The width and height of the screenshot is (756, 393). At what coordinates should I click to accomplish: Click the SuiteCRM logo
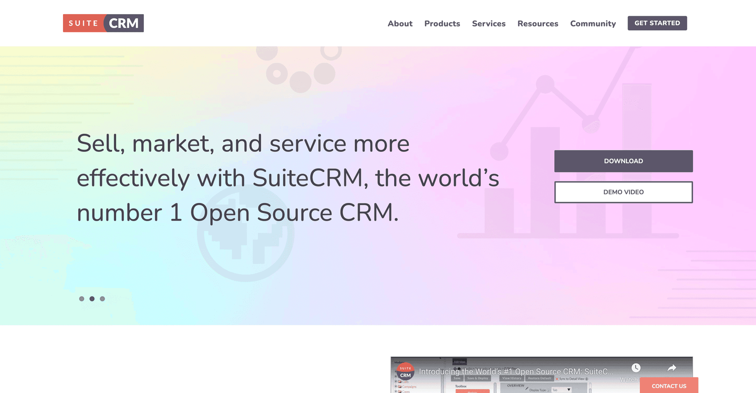103,23
